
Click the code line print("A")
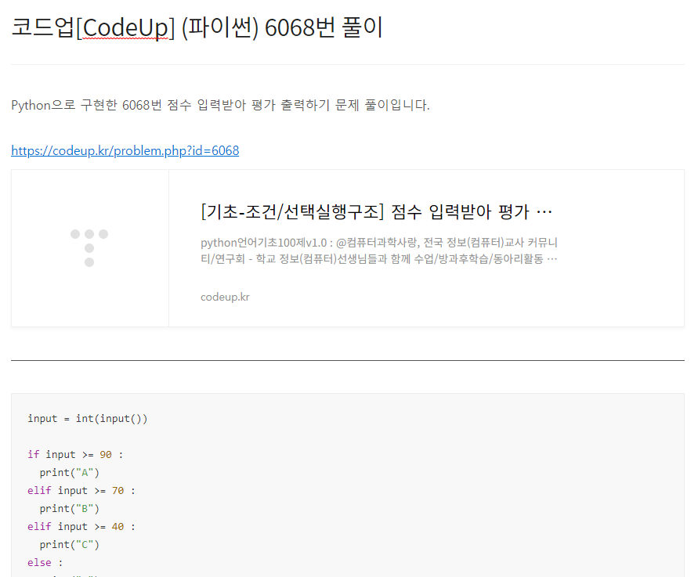(x=70, y=472)
